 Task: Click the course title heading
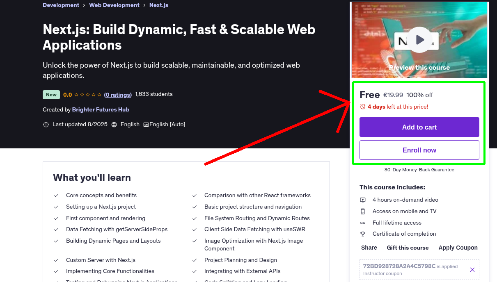coord(179,37)
